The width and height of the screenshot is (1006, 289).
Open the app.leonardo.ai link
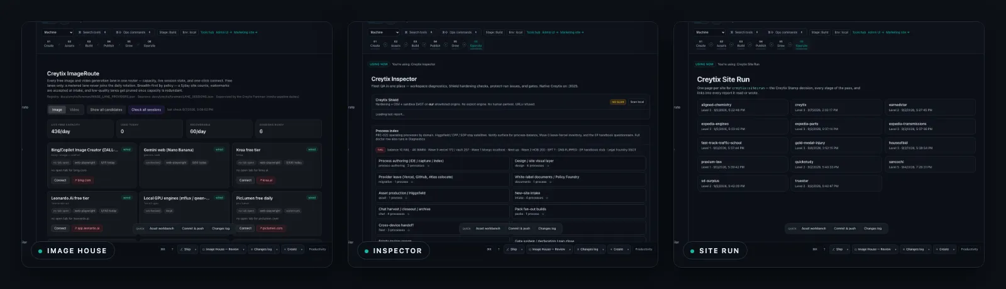(87, 228)
